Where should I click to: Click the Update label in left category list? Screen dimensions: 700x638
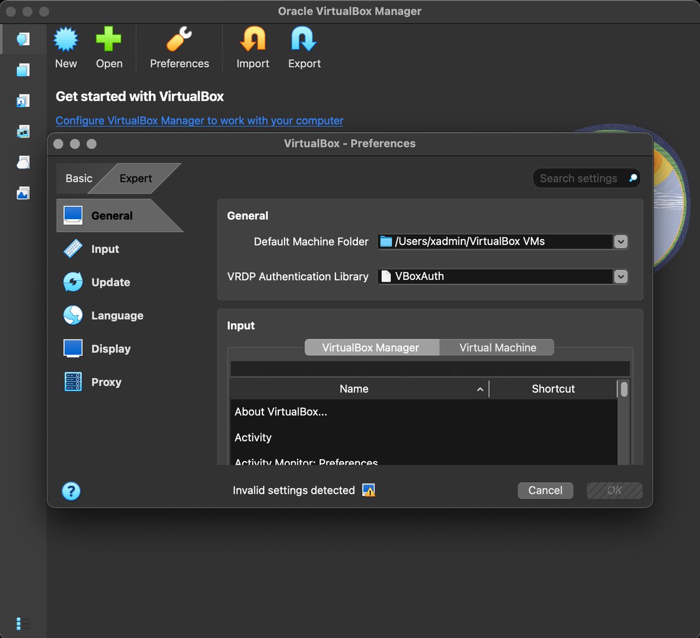[x=111, y=282]
